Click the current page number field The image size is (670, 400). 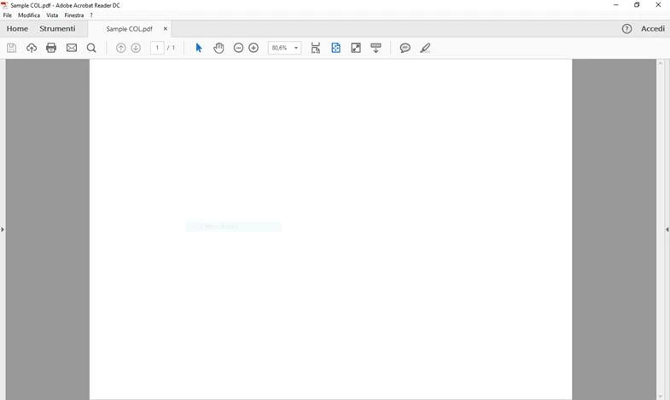(157, 48)
